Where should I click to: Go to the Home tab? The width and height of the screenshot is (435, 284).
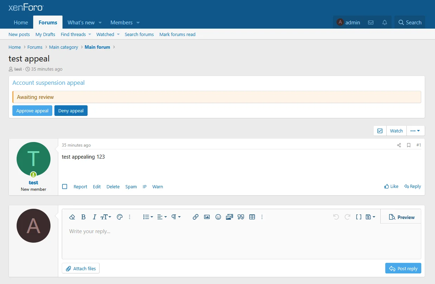[21, 22]
